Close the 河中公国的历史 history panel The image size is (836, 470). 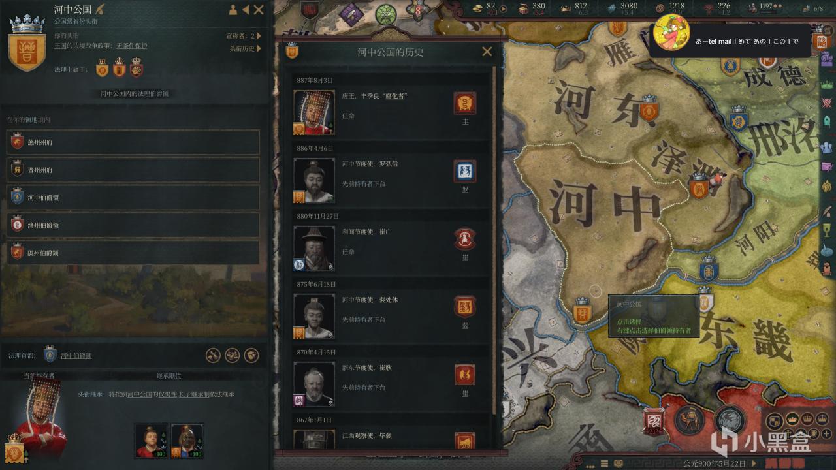487,52
